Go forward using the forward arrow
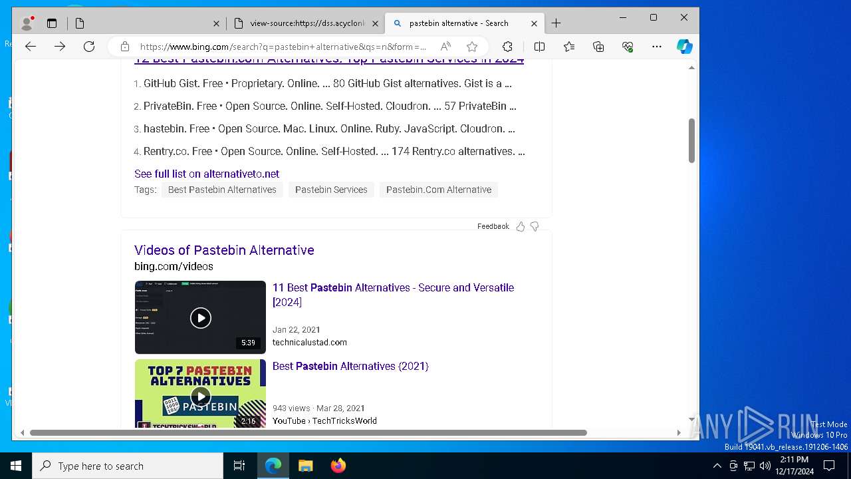Viewport: 851px width, 479px height. pyautogui.click(x=60, y=47)
